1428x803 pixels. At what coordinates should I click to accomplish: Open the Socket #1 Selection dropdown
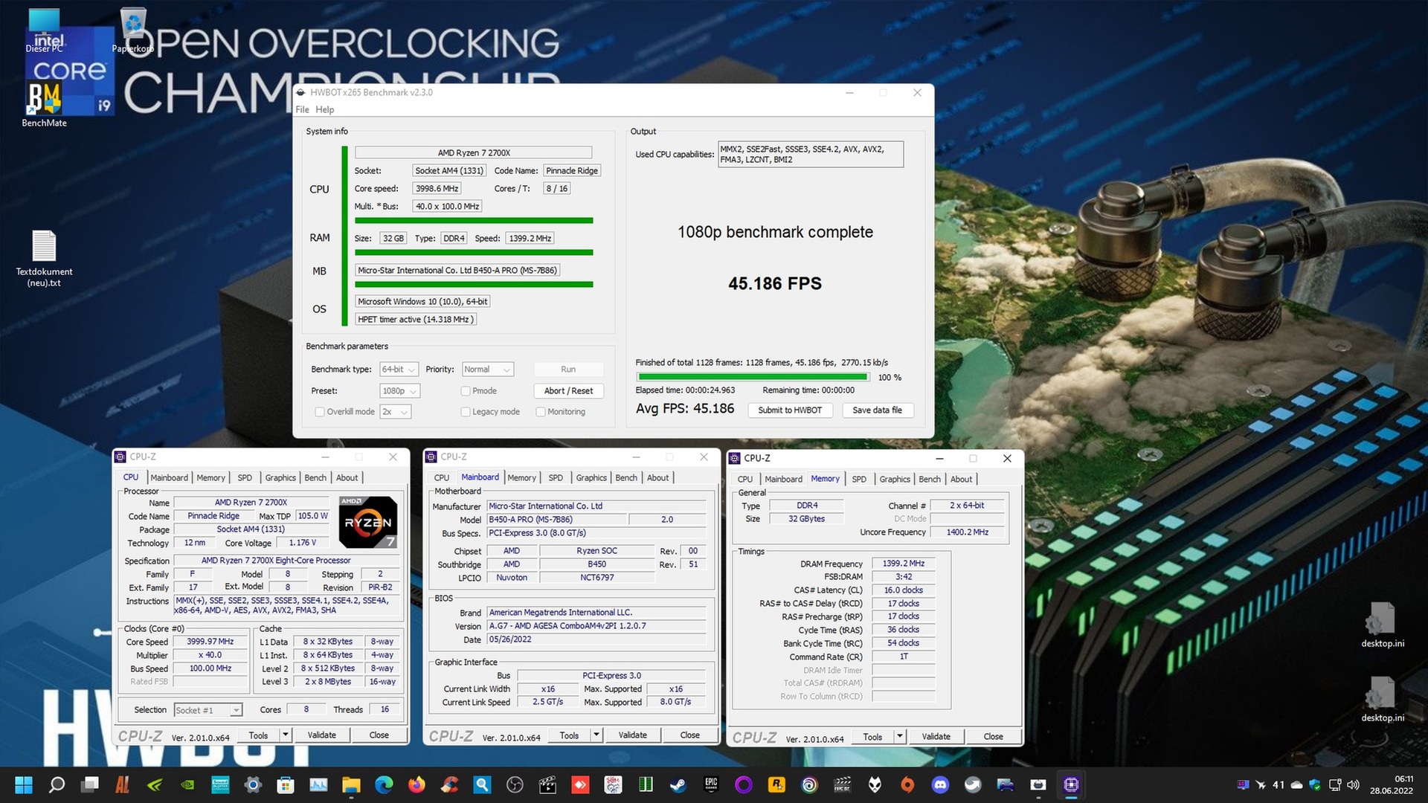coord(208,710)
